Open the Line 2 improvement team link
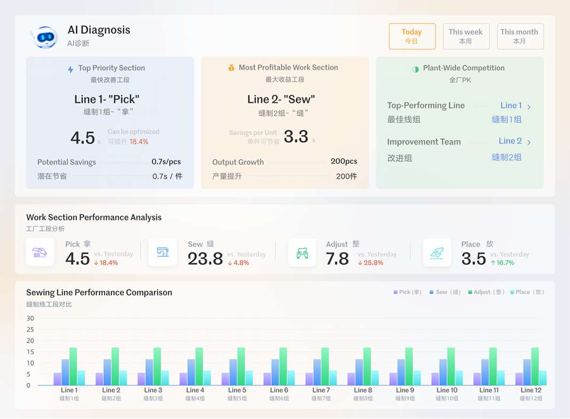This screenshot has height=419, width=570. coord(510,141)
